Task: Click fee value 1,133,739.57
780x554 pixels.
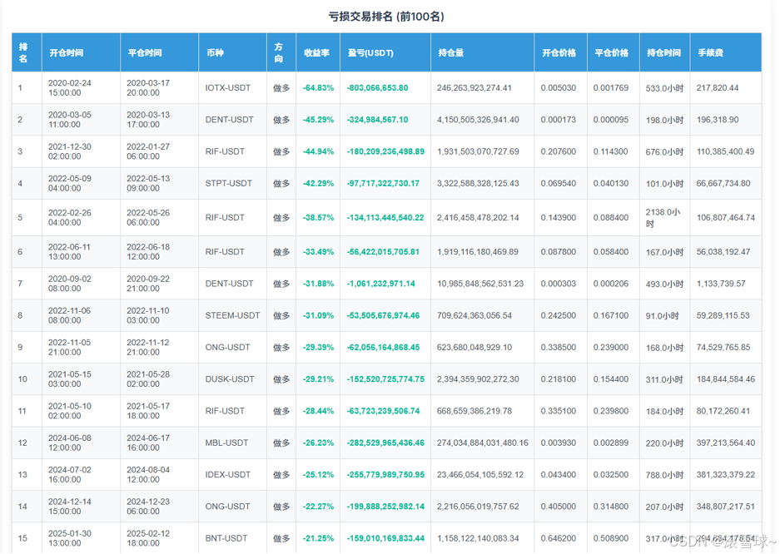Action: (x=721, y=284)
